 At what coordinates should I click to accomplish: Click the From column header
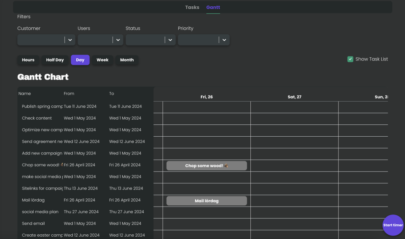[x=69, y=94]
